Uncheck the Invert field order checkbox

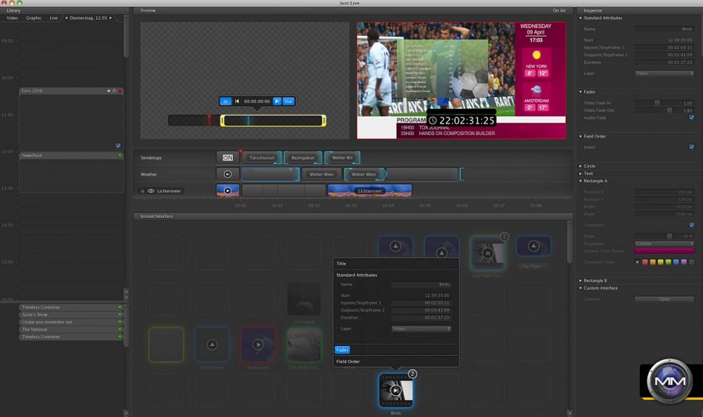[691, 147]
